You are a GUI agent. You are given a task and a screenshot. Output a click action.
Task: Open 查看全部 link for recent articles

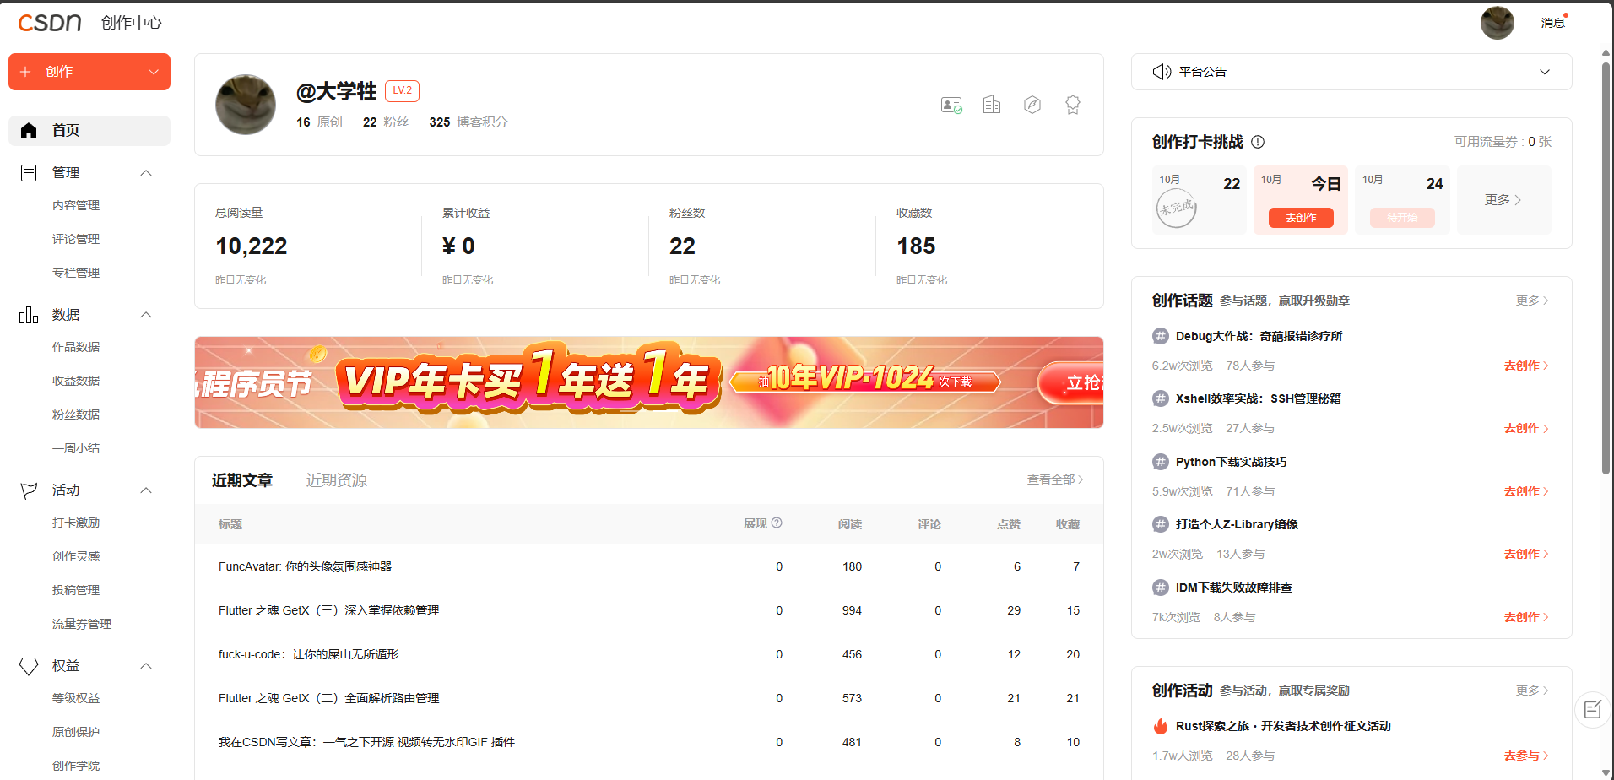click(x=1054, y=479)
